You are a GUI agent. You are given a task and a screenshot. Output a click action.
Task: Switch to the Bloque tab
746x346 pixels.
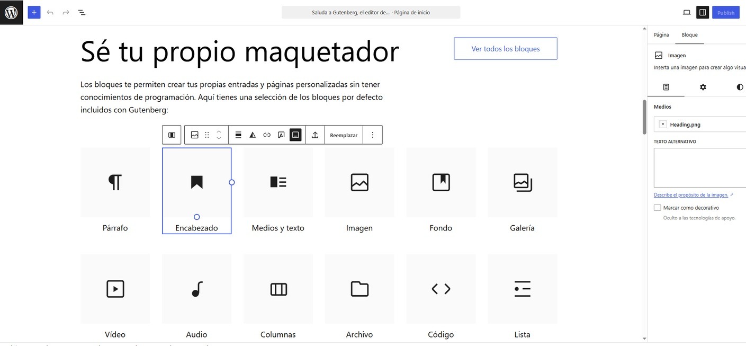point(689,34)
